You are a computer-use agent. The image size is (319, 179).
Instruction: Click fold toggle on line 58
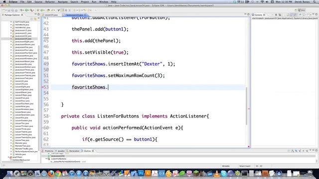click(50, 116)
